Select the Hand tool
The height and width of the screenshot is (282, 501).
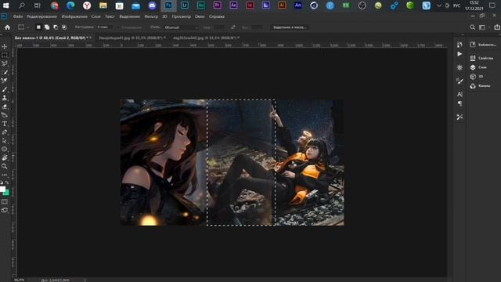5,157
